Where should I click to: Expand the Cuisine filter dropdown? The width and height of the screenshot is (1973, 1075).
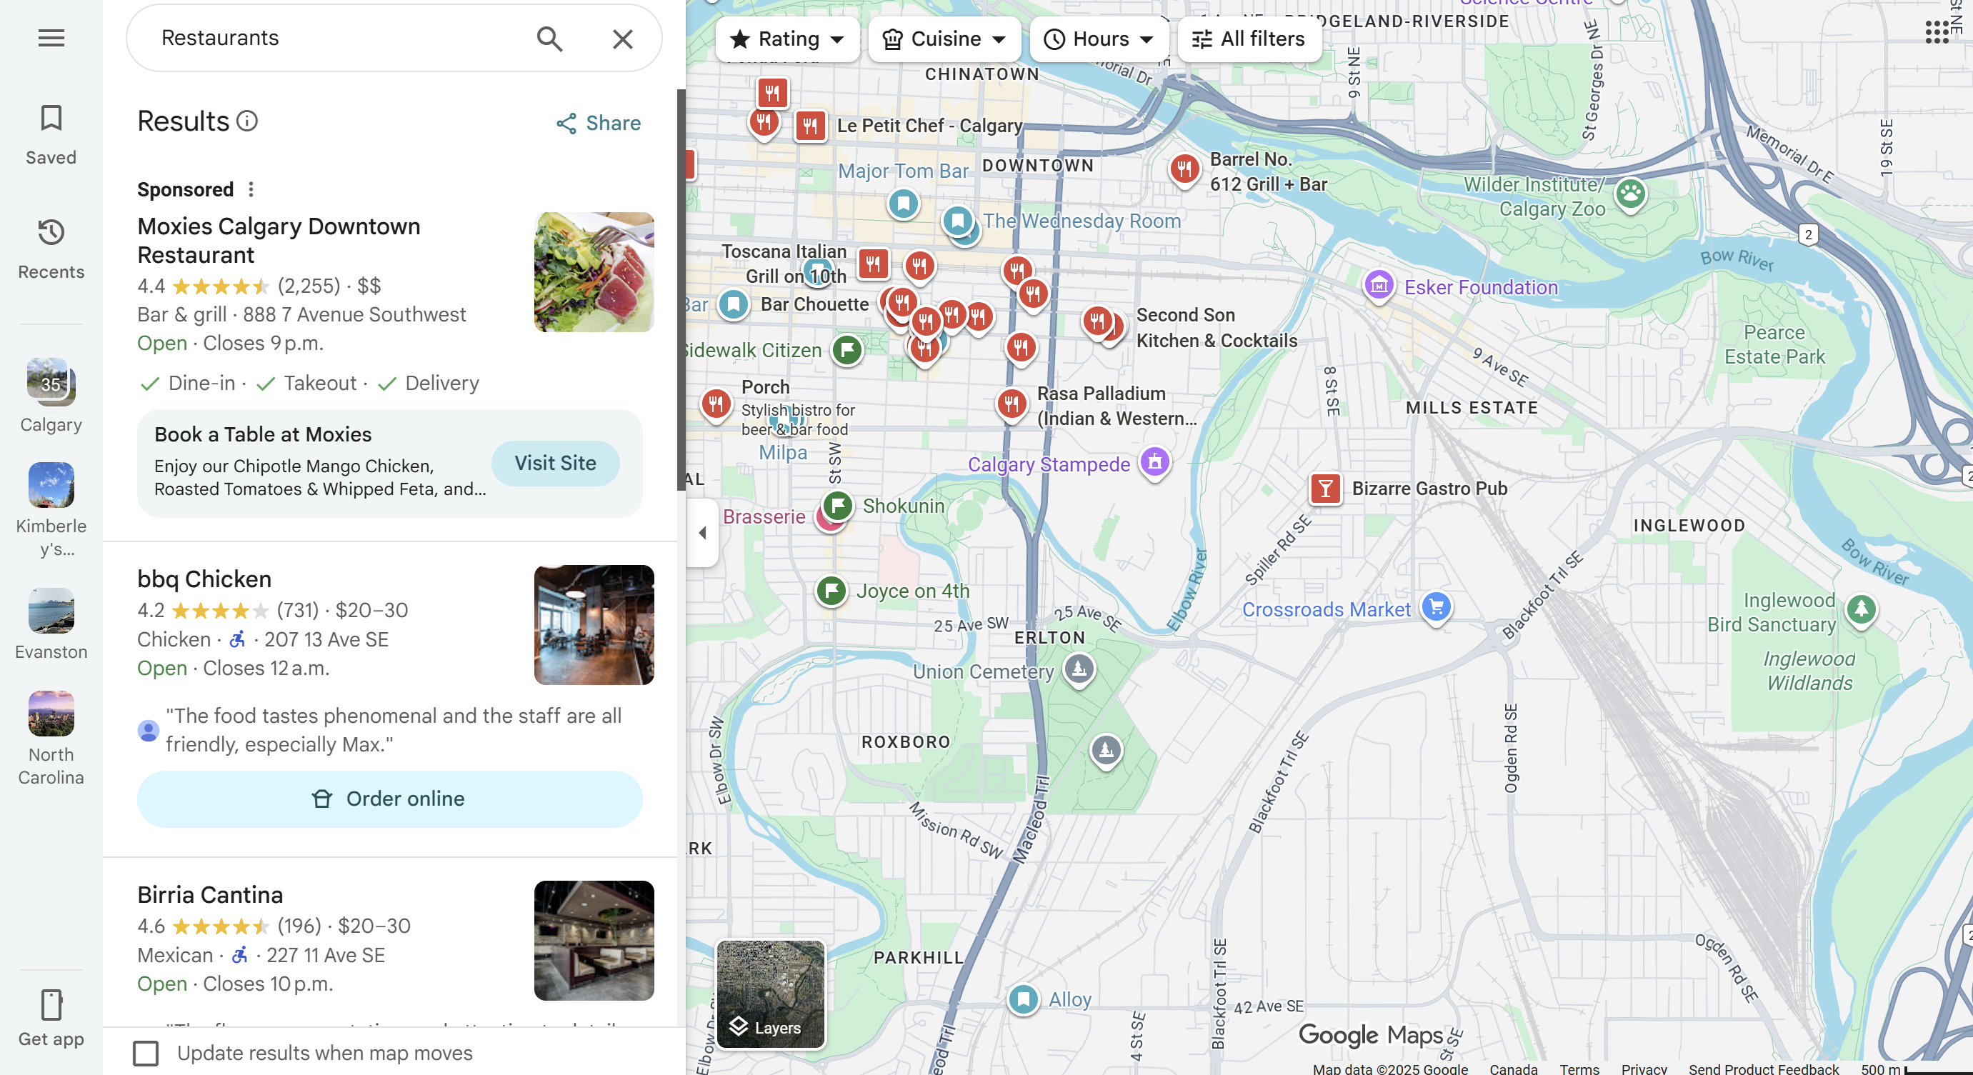coord(944,39)
